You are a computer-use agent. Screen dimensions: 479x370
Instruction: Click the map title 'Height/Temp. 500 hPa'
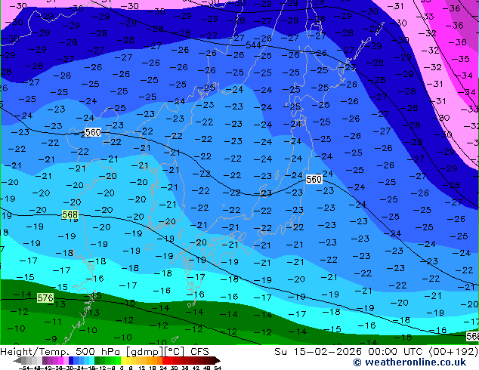61,351
